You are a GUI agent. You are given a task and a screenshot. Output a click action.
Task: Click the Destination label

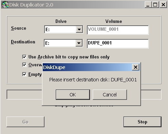click(23, 42)
